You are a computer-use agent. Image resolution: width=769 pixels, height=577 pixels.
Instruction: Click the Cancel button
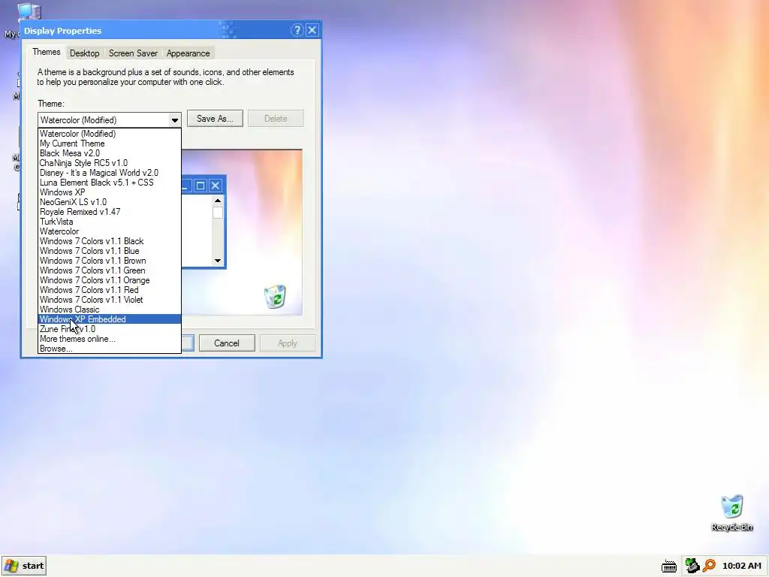[x=227, y=343]
